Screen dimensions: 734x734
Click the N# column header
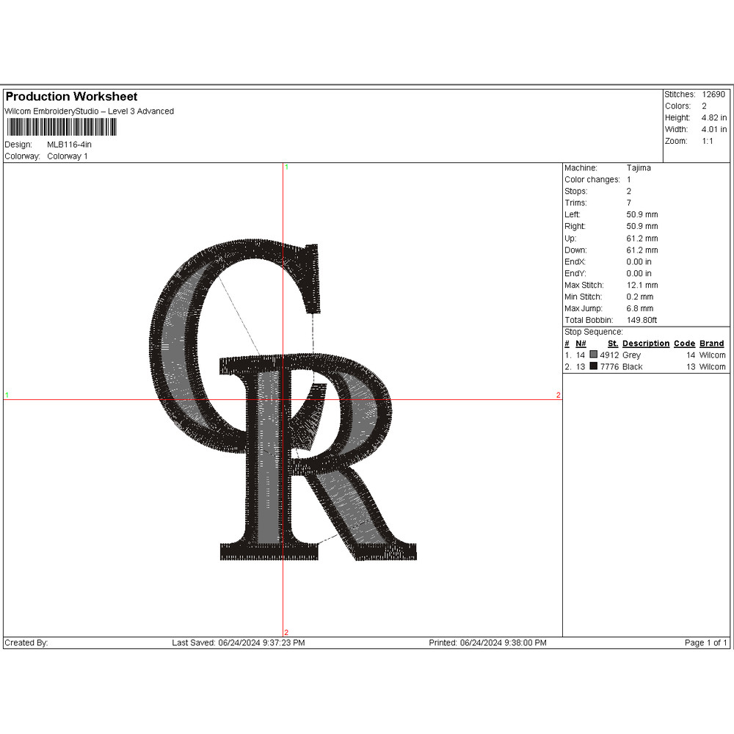581,344
